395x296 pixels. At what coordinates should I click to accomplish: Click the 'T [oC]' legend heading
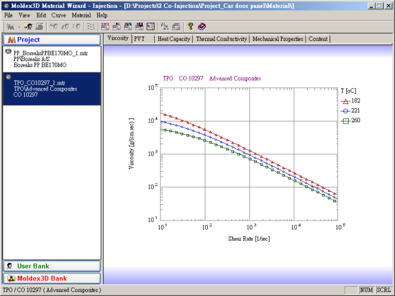[349, 91]
